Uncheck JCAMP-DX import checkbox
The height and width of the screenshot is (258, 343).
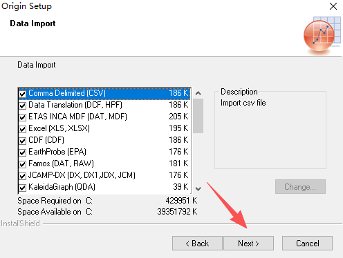point(23,176)
